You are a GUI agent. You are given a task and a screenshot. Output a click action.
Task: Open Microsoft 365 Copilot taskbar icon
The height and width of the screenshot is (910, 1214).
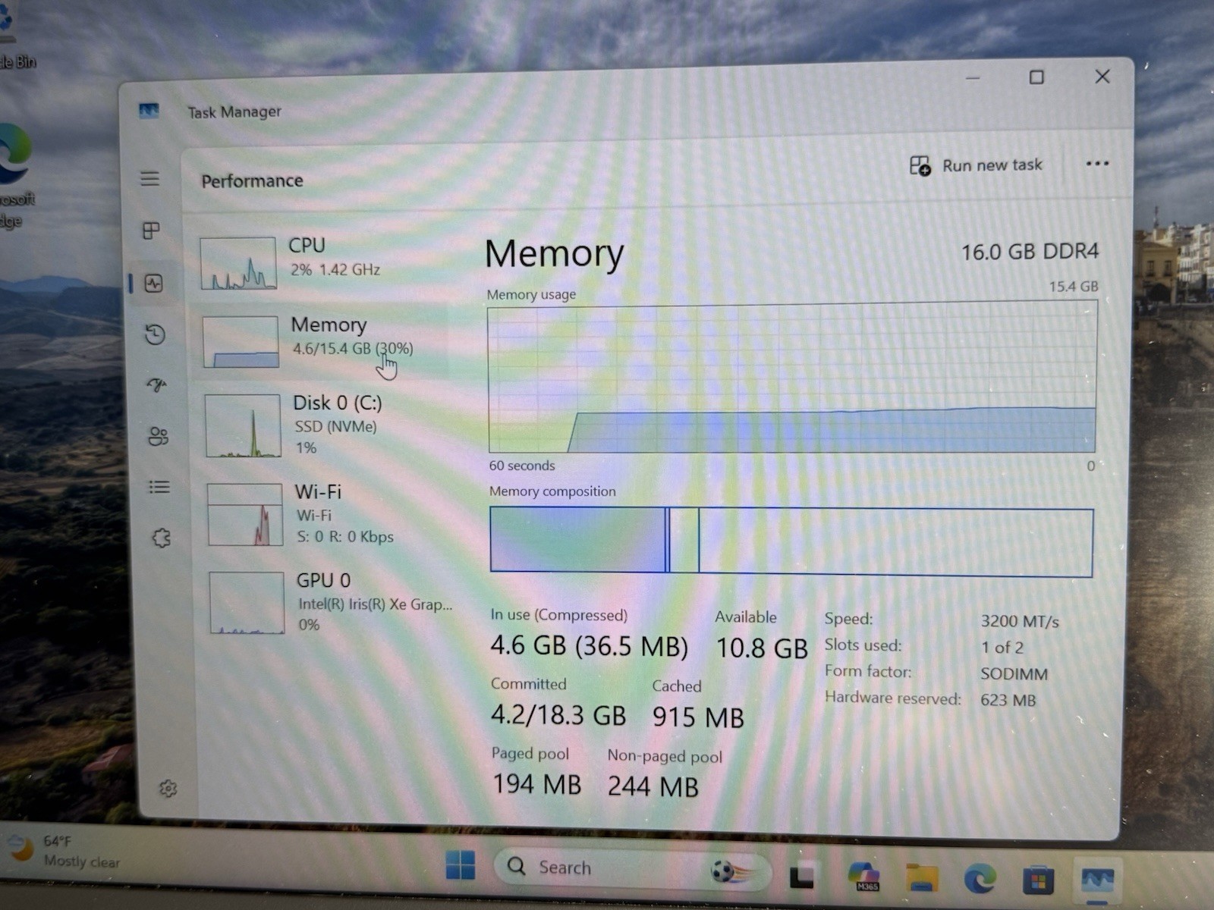coord(863,877)
